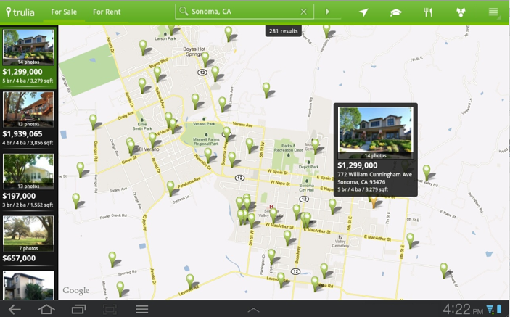Tap the pin near Sonoma Valley Hospital
The width and height of the screenshot is (510, 317).
273,215
